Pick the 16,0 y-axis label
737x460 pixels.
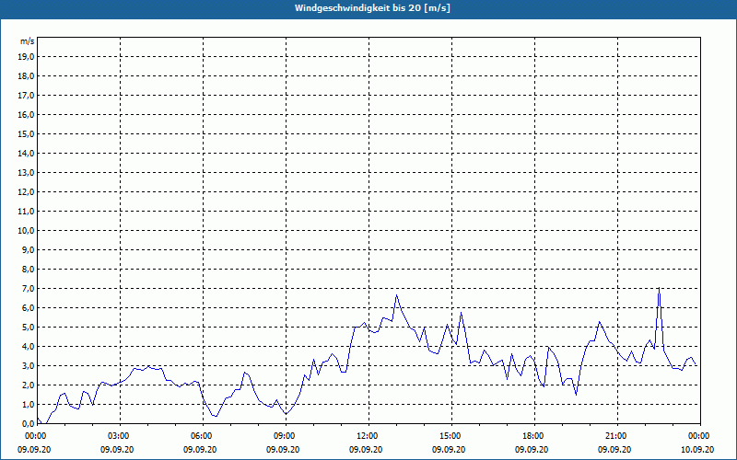tap(26, 114)
